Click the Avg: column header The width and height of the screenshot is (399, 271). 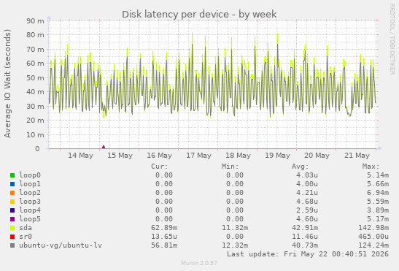[x=301, y=167]
